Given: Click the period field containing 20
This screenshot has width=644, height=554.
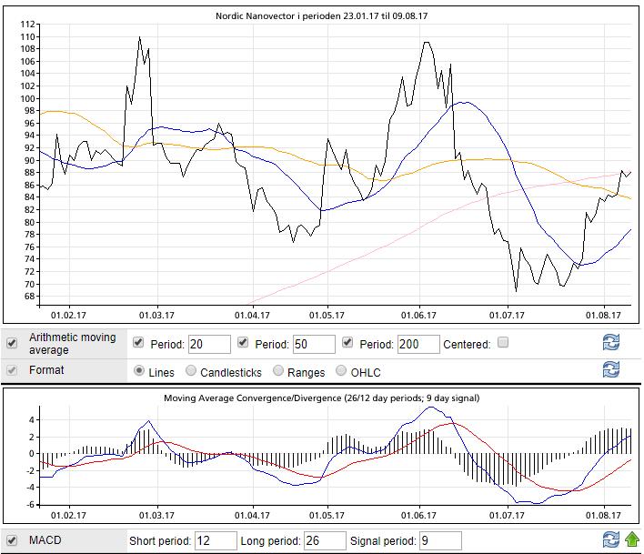Looking at the screenshot, I should (x=208, y=344).
